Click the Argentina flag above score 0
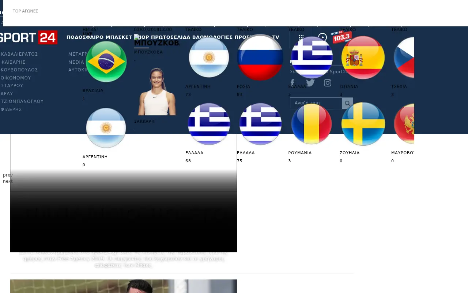 coord(106,128)
